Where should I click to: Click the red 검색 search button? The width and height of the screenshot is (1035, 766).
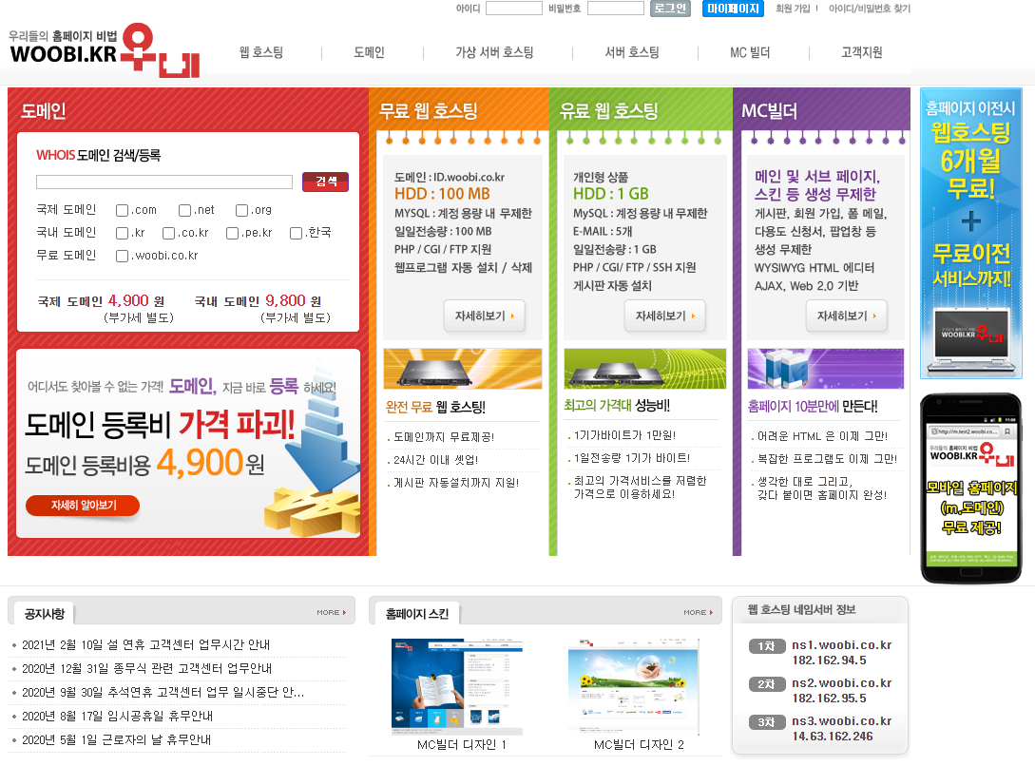click(325, 182)
